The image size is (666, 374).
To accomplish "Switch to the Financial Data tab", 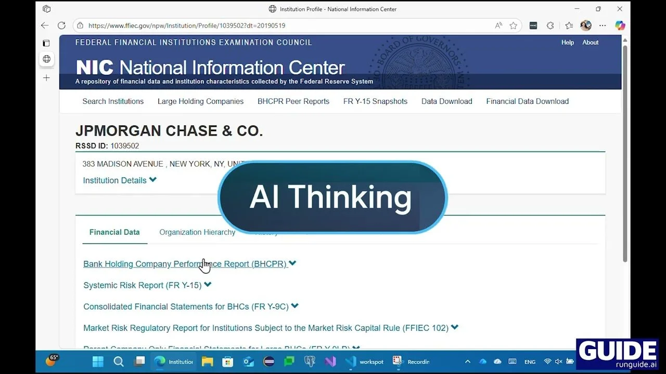I will pyautogui.click(x=114, y=232).
